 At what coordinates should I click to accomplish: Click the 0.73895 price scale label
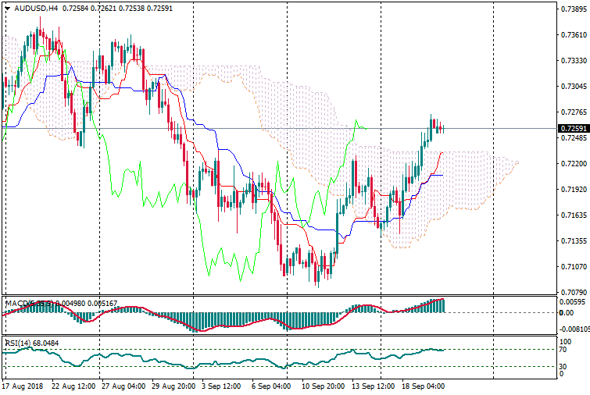coord(574,9)
